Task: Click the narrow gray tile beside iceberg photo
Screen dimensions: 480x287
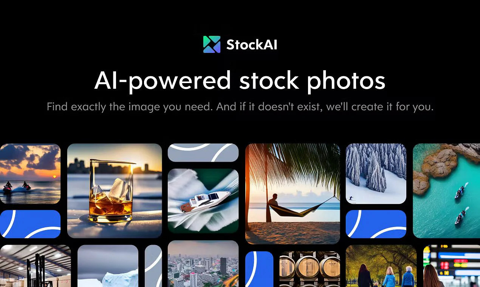Action: tap(153, 266)
